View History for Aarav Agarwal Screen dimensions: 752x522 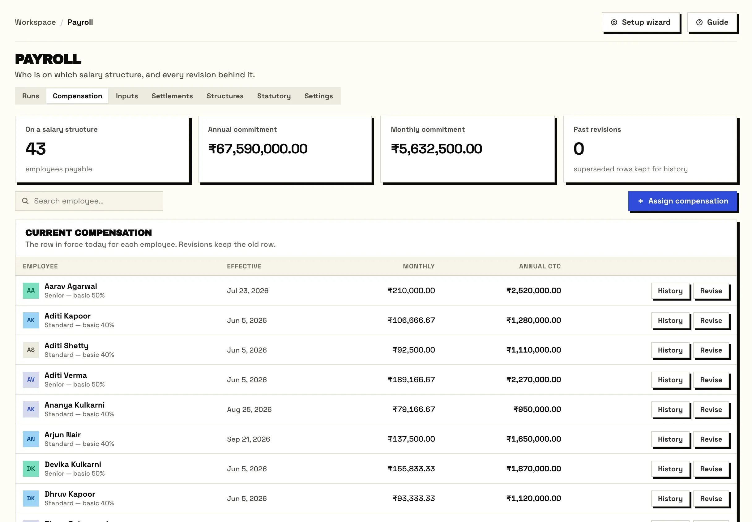tap(670, 290)
